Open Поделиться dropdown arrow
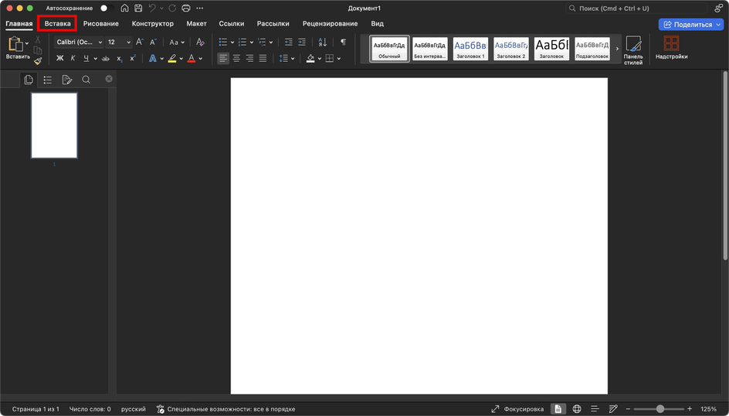The image size is (729, 416). point(719,24)
